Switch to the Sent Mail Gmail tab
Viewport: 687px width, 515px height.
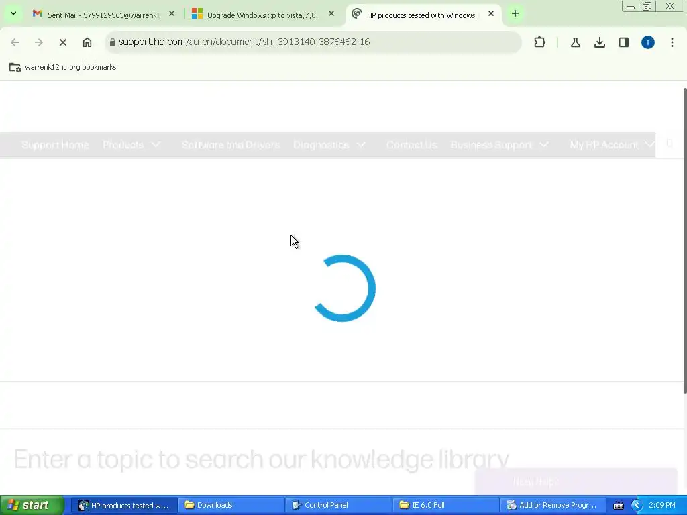tap(104, 15)
